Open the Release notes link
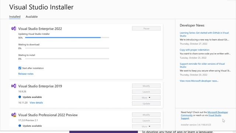The image size is (236, 133). 26,74
